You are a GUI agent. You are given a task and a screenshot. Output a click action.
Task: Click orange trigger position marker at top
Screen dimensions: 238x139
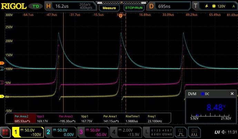point(121,15)
